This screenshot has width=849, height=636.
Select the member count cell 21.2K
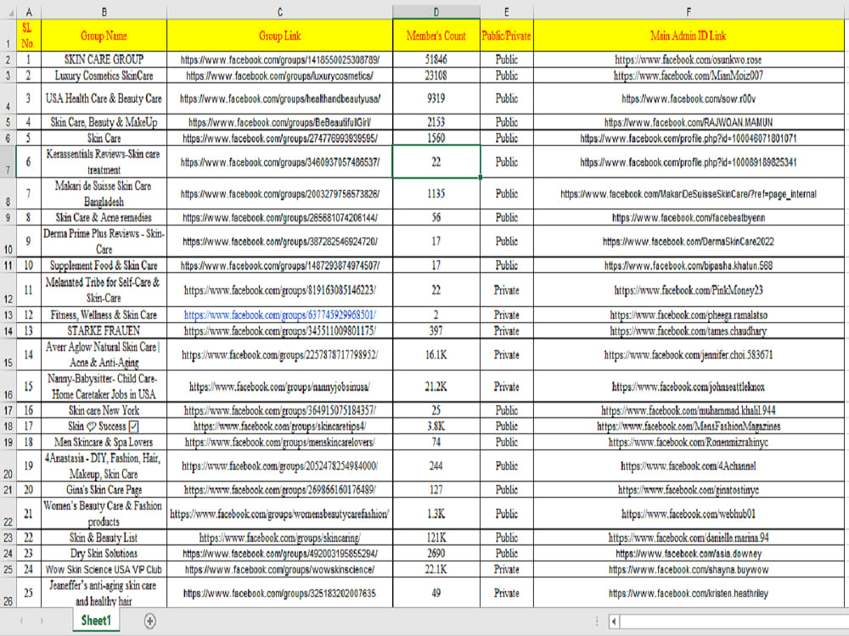[436, 387]
